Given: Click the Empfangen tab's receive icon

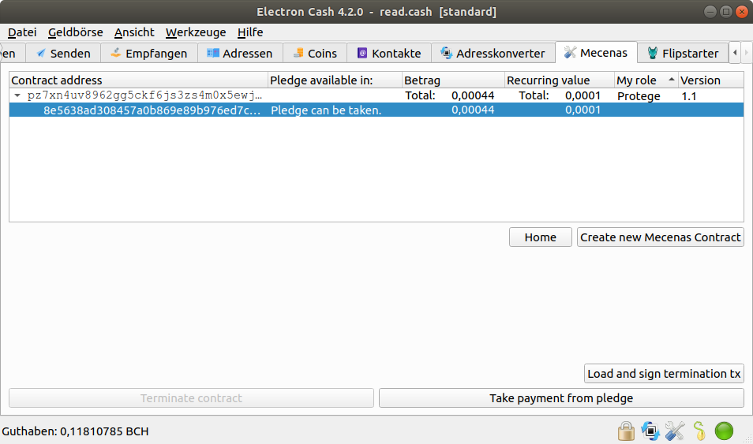Looking at the screenshot, I should [x=116, y=53].
